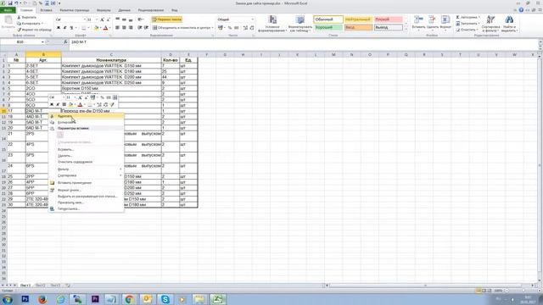
Task: Click the formula bar showing 2AD M-T
Action: coord(304,42)
